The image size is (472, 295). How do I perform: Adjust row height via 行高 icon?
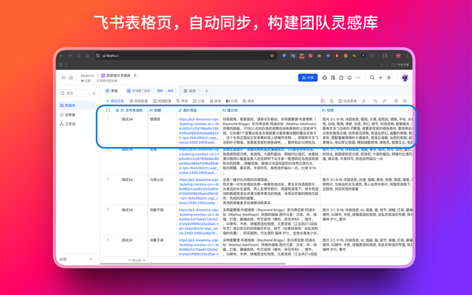(232, 101)
